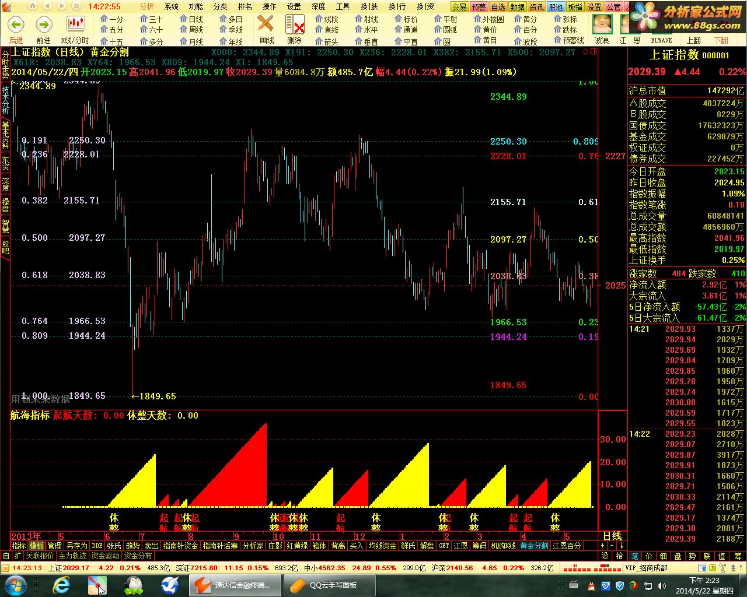Select the 季线 quarterly period
Screen dimensions: 747x597
click(231, 30)
